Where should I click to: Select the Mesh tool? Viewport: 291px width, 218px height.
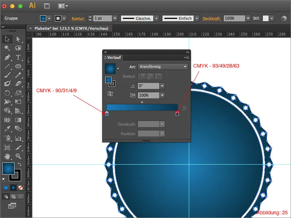[x=7, y=120]
